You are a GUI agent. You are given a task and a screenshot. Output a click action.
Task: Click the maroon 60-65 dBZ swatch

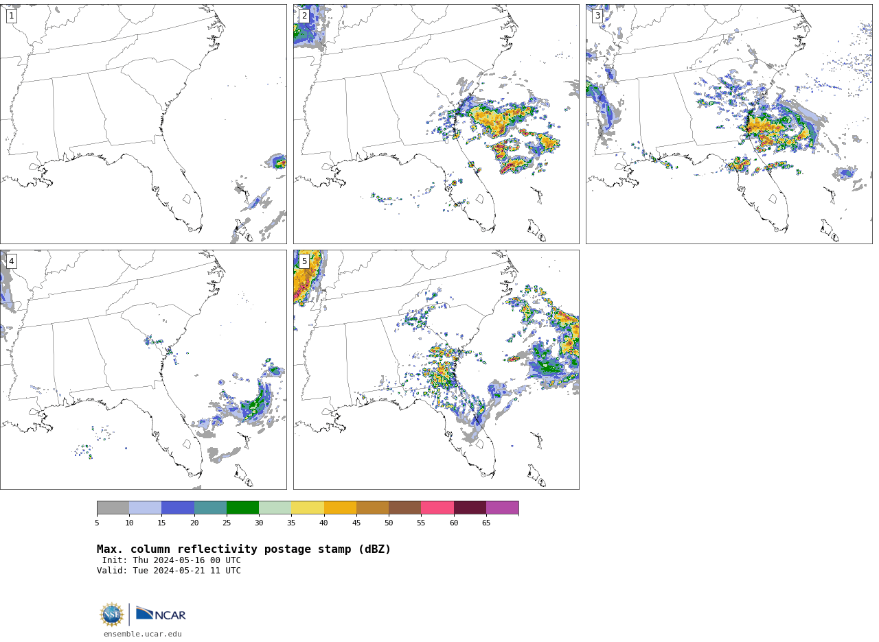(470, 508)
